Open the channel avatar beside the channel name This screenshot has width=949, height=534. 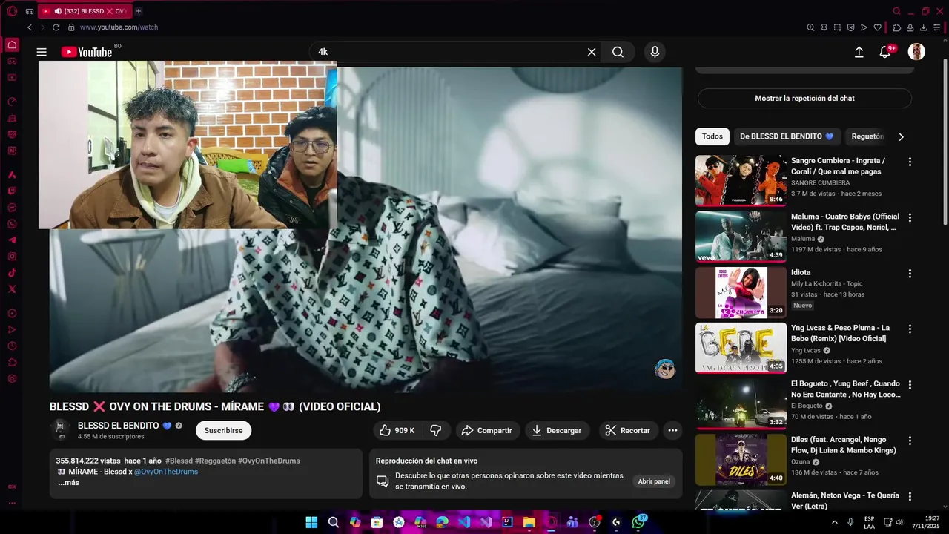pos(60,429)
